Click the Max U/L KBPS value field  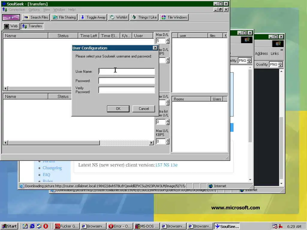pyautogui.click(x=161, y=141)
